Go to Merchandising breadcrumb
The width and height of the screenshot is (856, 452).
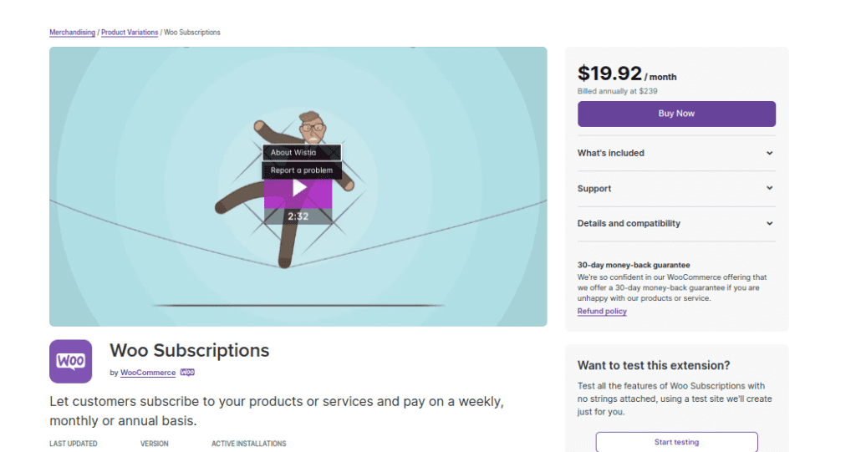[x=72, y=33]
